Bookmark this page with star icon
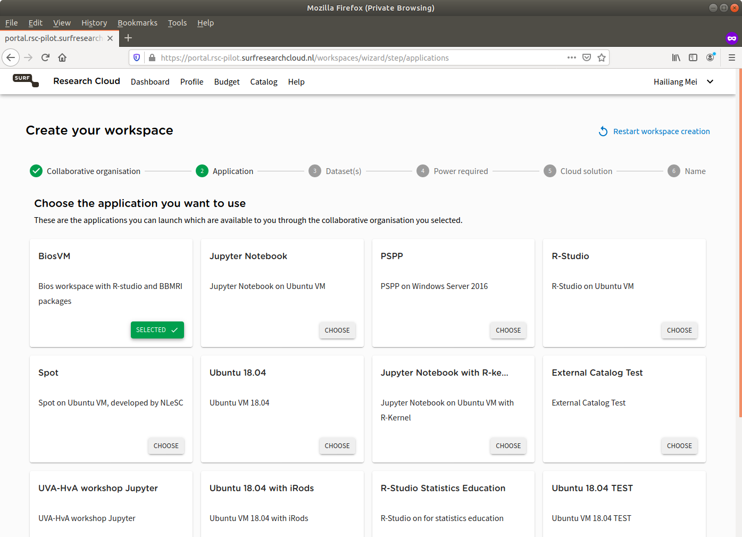The image size is (742, 537). click(x=602, y=57)
